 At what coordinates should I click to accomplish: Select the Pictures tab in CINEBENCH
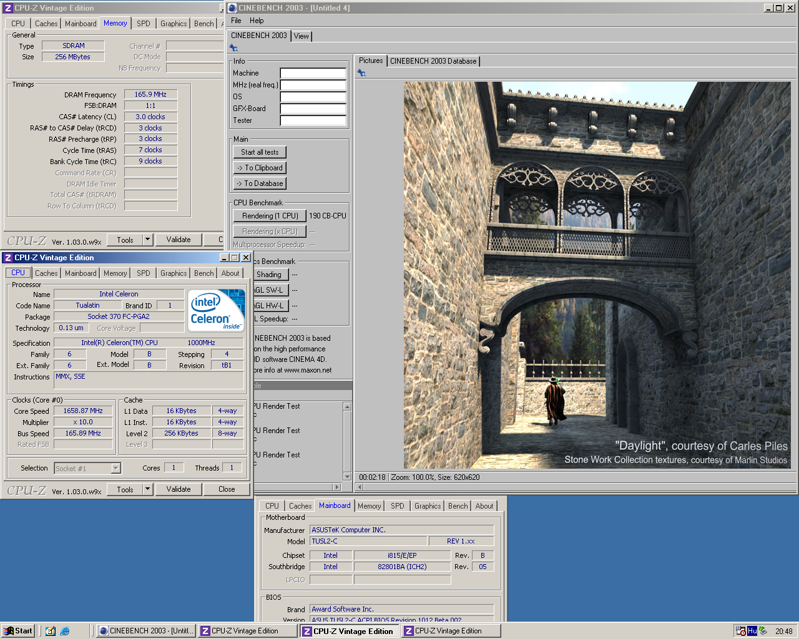coord(371,61)
